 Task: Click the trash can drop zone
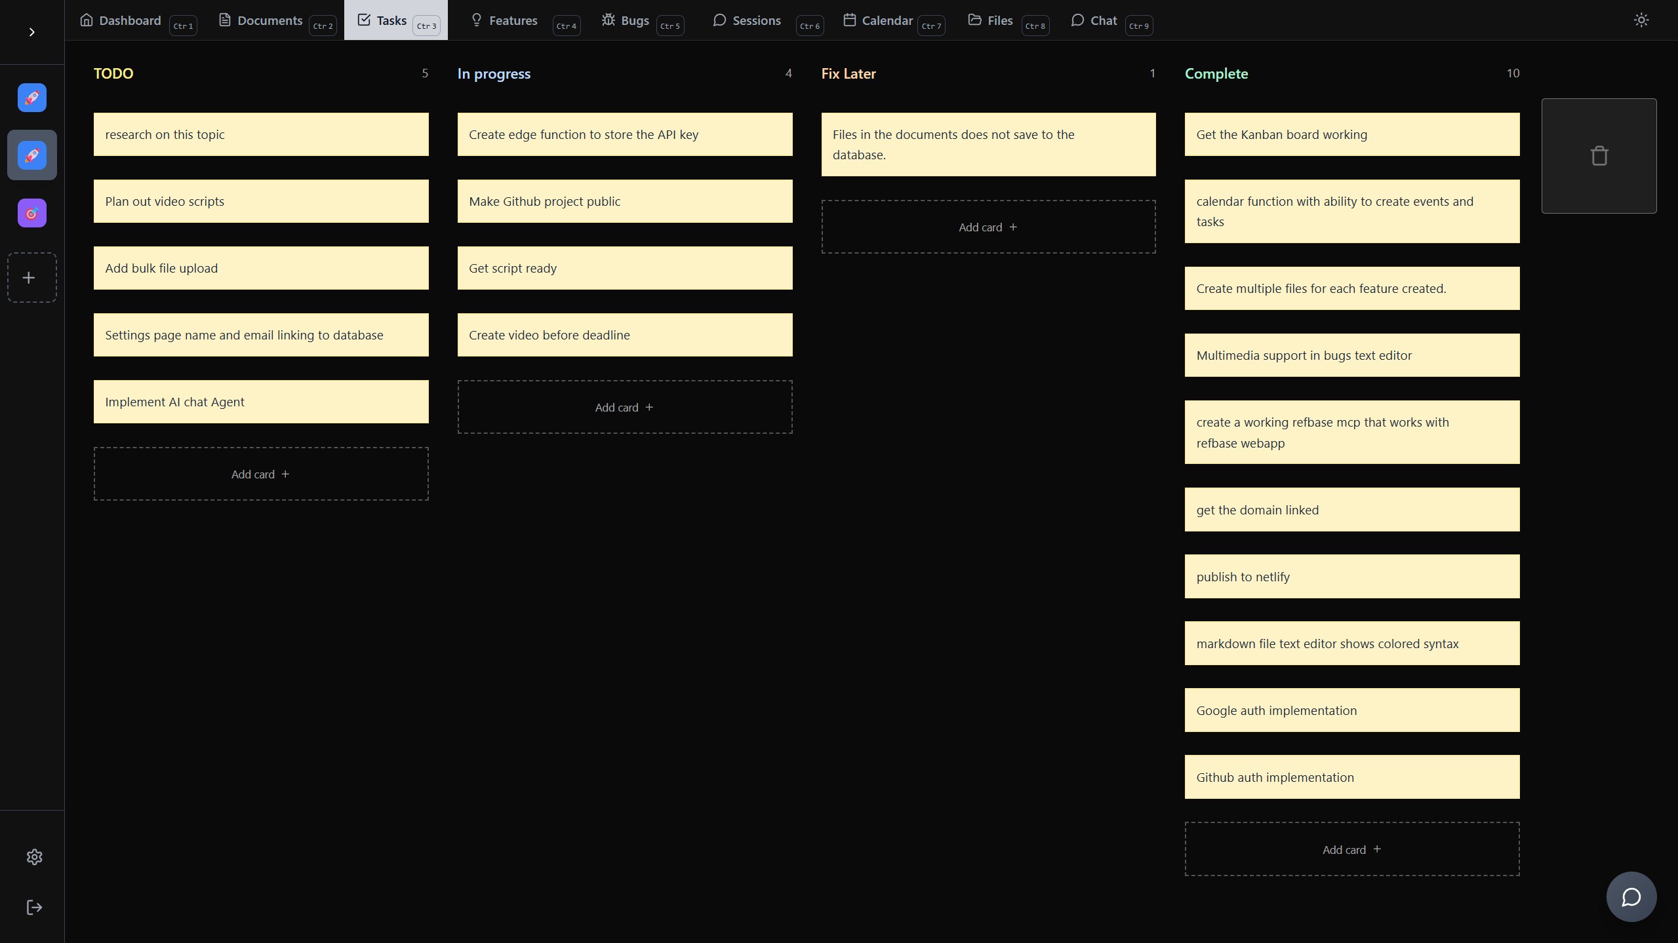(1599, 156)
